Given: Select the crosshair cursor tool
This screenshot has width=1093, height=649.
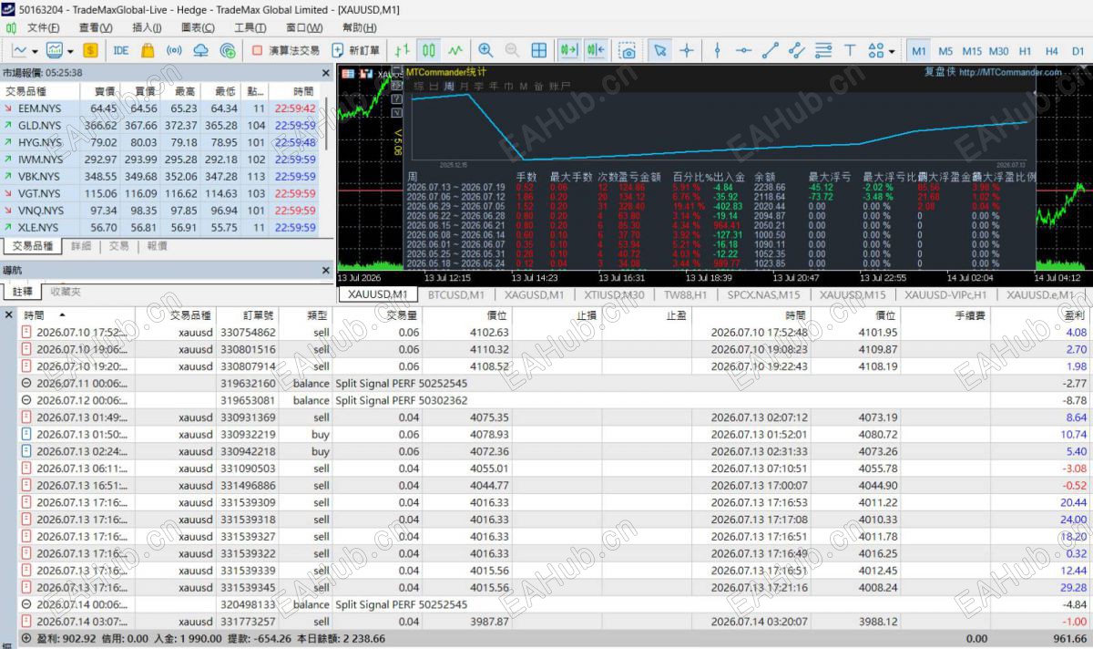Looking at the screenshot, I should pyautogui.click(x=687, y=51).
